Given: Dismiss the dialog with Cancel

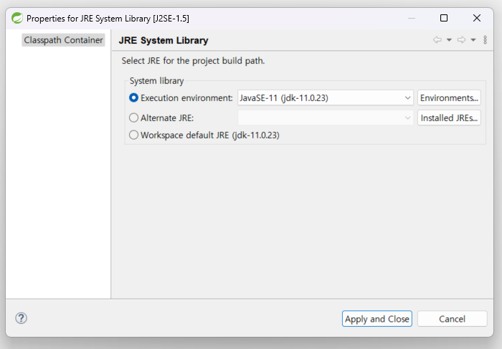Looking at the screenshot, I should tap(452, 319).
